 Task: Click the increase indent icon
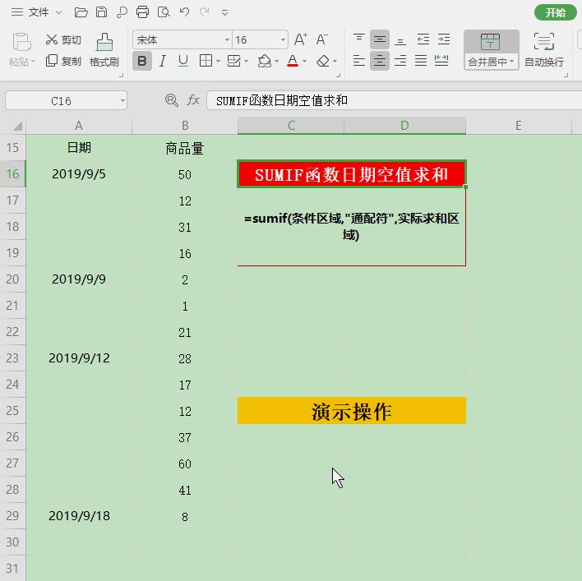click(444, 39)
